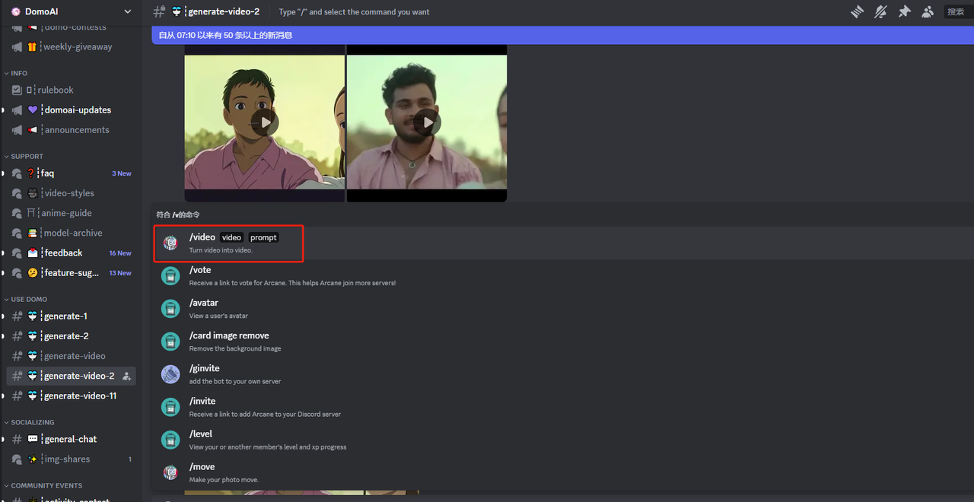Select the /vote command

click(x=562, y=275)
